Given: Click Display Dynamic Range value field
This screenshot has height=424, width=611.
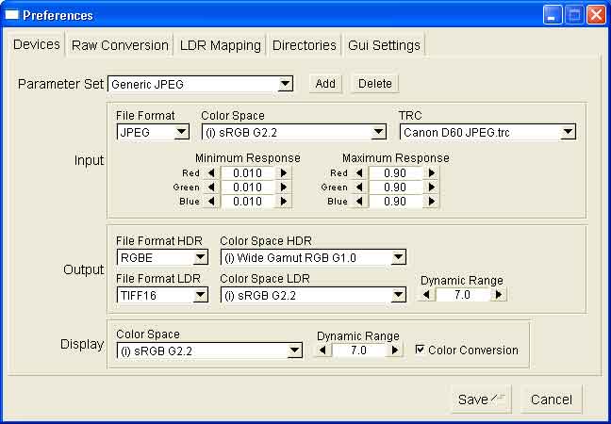Looking at the screenshot, I should pyautogui.click(x=358, y=350).
